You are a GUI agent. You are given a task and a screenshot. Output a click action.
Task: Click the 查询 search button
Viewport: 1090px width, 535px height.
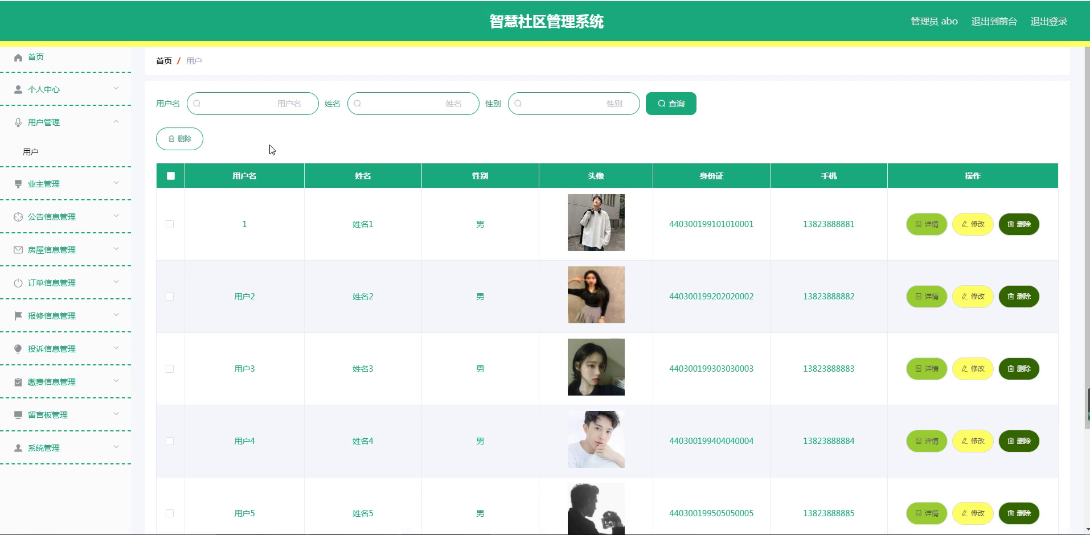pyautogui.click(x=671, y=104)
